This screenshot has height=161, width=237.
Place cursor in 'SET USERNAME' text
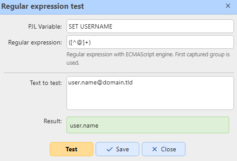[90, 26]
